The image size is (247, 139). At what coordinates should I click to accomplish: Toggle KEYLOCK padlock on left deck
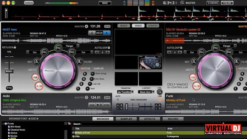[x=15, y=47]
